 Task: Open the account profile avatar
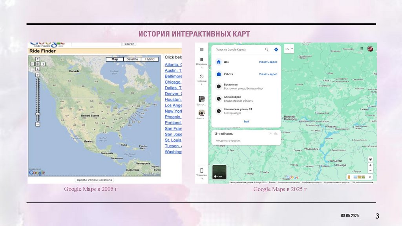point(370,49)
